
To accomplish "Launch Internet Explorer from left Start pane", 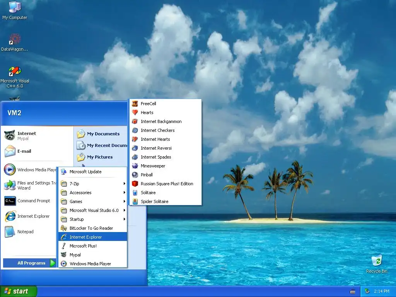I will pos(30,216).
